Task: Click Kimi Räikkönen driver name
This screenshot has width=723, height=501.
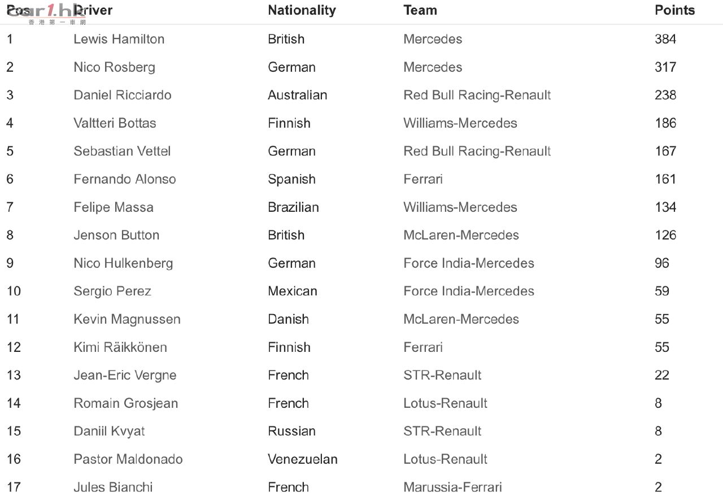Action: (x=120, y=347)
